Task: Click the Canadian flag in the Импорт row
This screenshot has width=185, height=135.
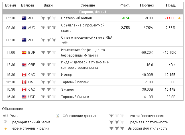Action: point(24,75)
